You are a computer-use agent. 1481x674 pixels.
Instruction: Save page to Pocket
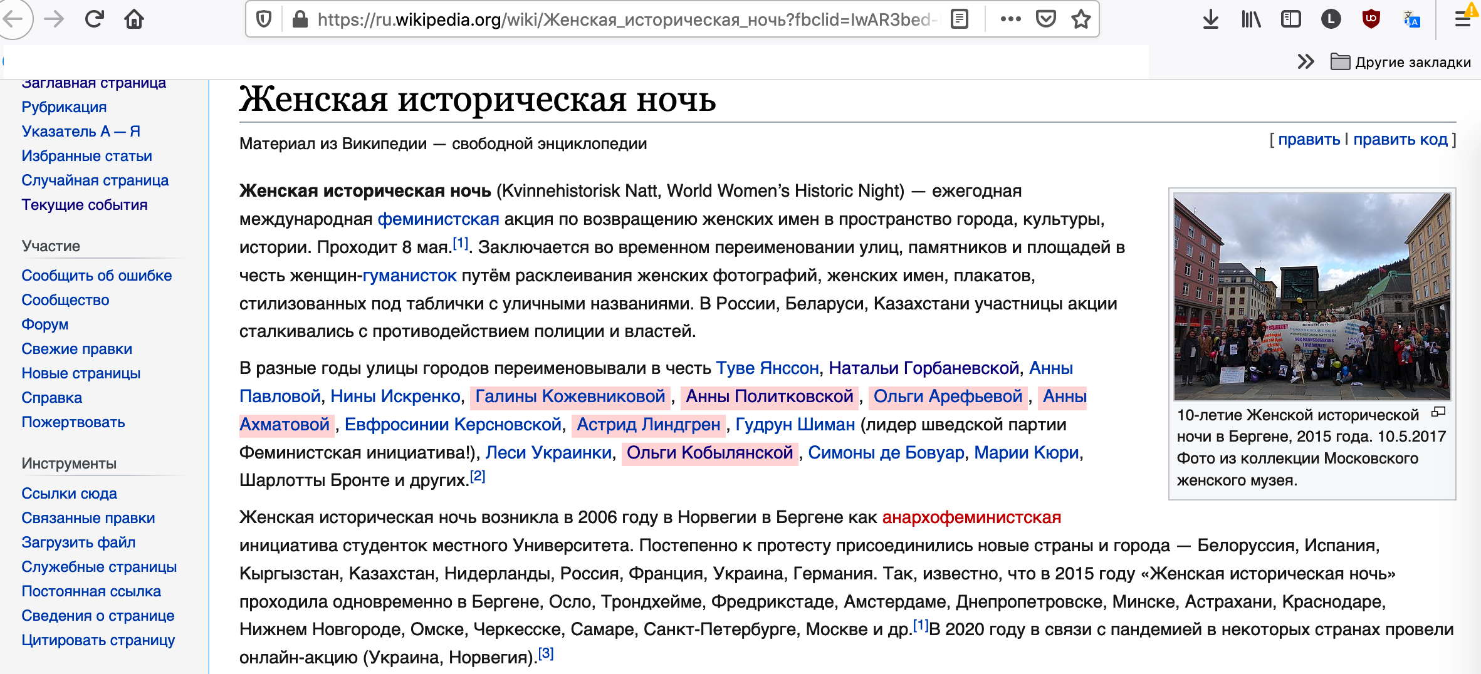[x=1045, y=20]
